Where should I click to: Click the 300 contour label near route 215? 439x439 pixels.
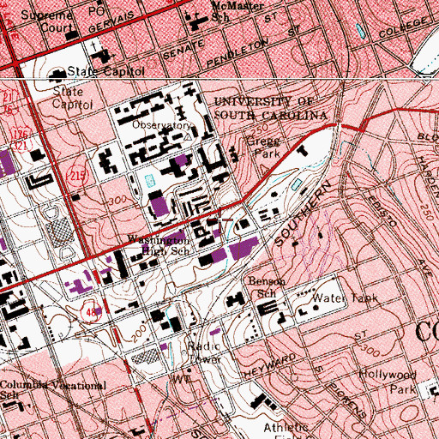pos(117,200)
